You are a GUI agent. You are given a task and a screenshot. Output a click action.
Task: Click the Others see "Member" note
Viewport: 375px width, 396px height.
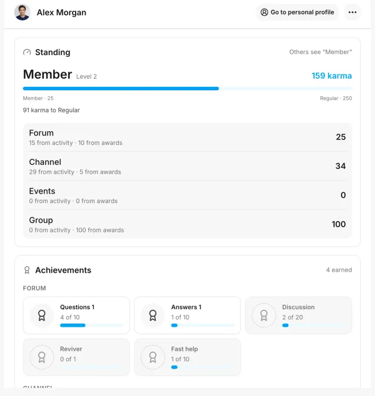coord(321,52)
